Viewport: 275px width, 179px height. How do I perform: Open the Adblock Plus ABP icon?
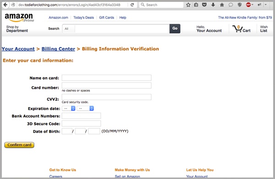coord(248,5)
